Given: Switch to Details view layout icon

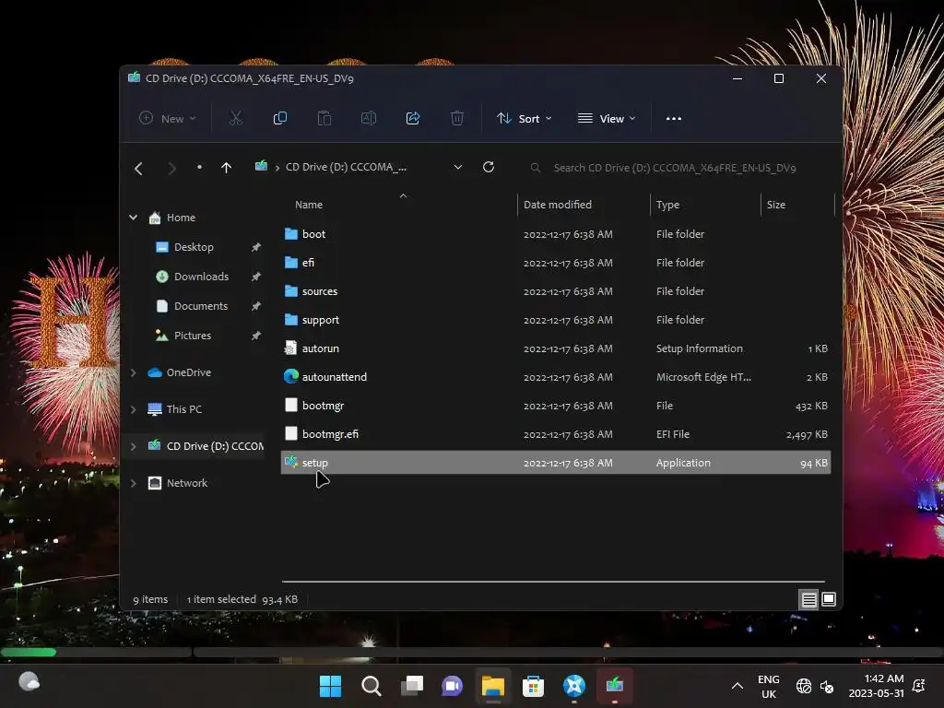Looking at the screenshot, I should pyautogui.click(x=808, y=599).
